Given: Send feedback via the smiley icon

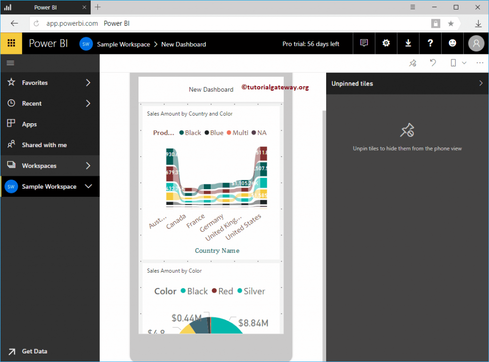Looking at the screenshot, I should pyautogui.click(x=452, y=43).
